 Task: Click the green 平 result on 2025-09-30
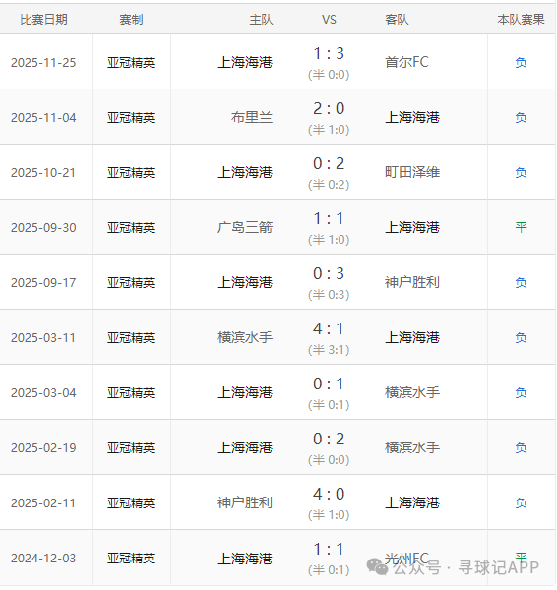tap(521, 227)
